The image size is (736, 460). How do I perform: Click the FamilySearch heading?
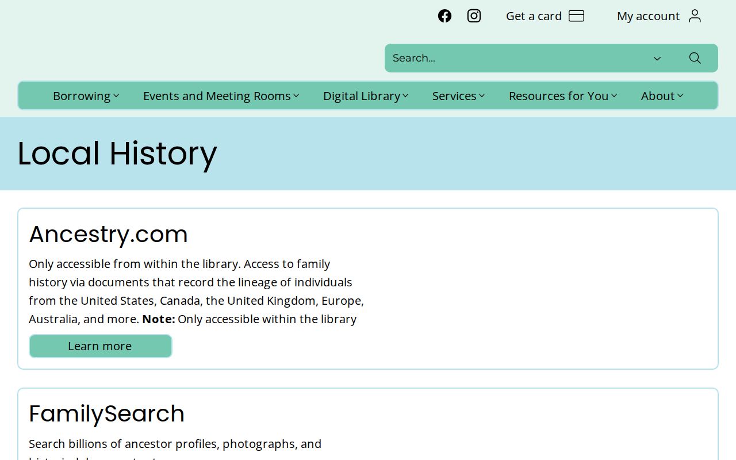coord(107,414)
